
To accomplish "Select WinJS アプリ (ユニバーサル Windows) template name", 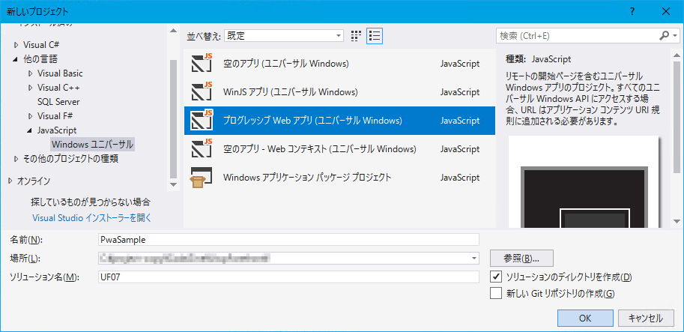I will pyautogui.click(x=290, y=92).
